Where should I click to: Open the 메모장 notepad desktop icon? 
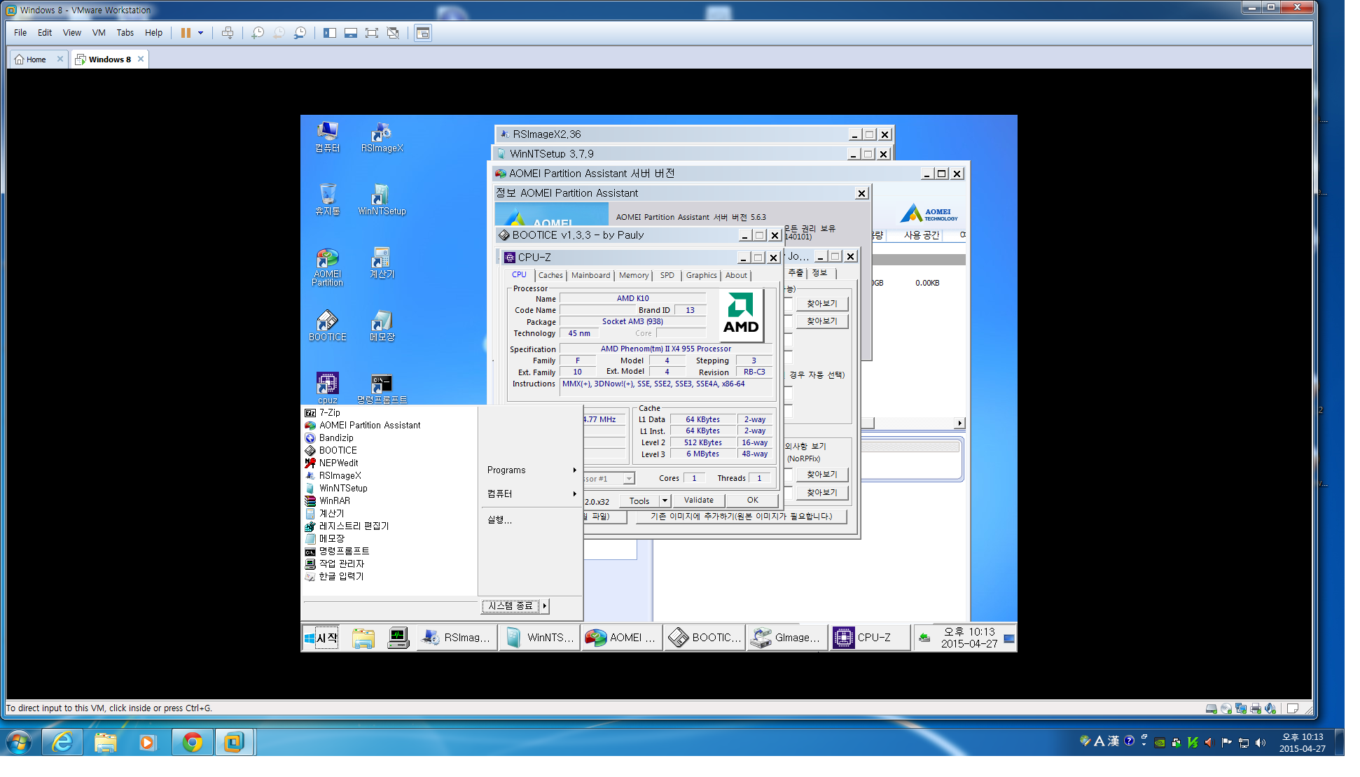click(382, 326)
